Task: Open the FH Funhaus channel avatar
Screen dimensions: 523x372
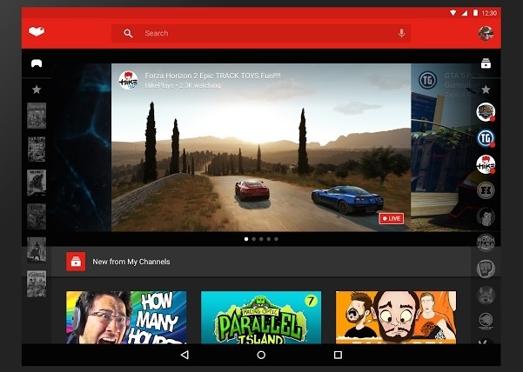Action: pyautogui.click(x=486, y=190)
